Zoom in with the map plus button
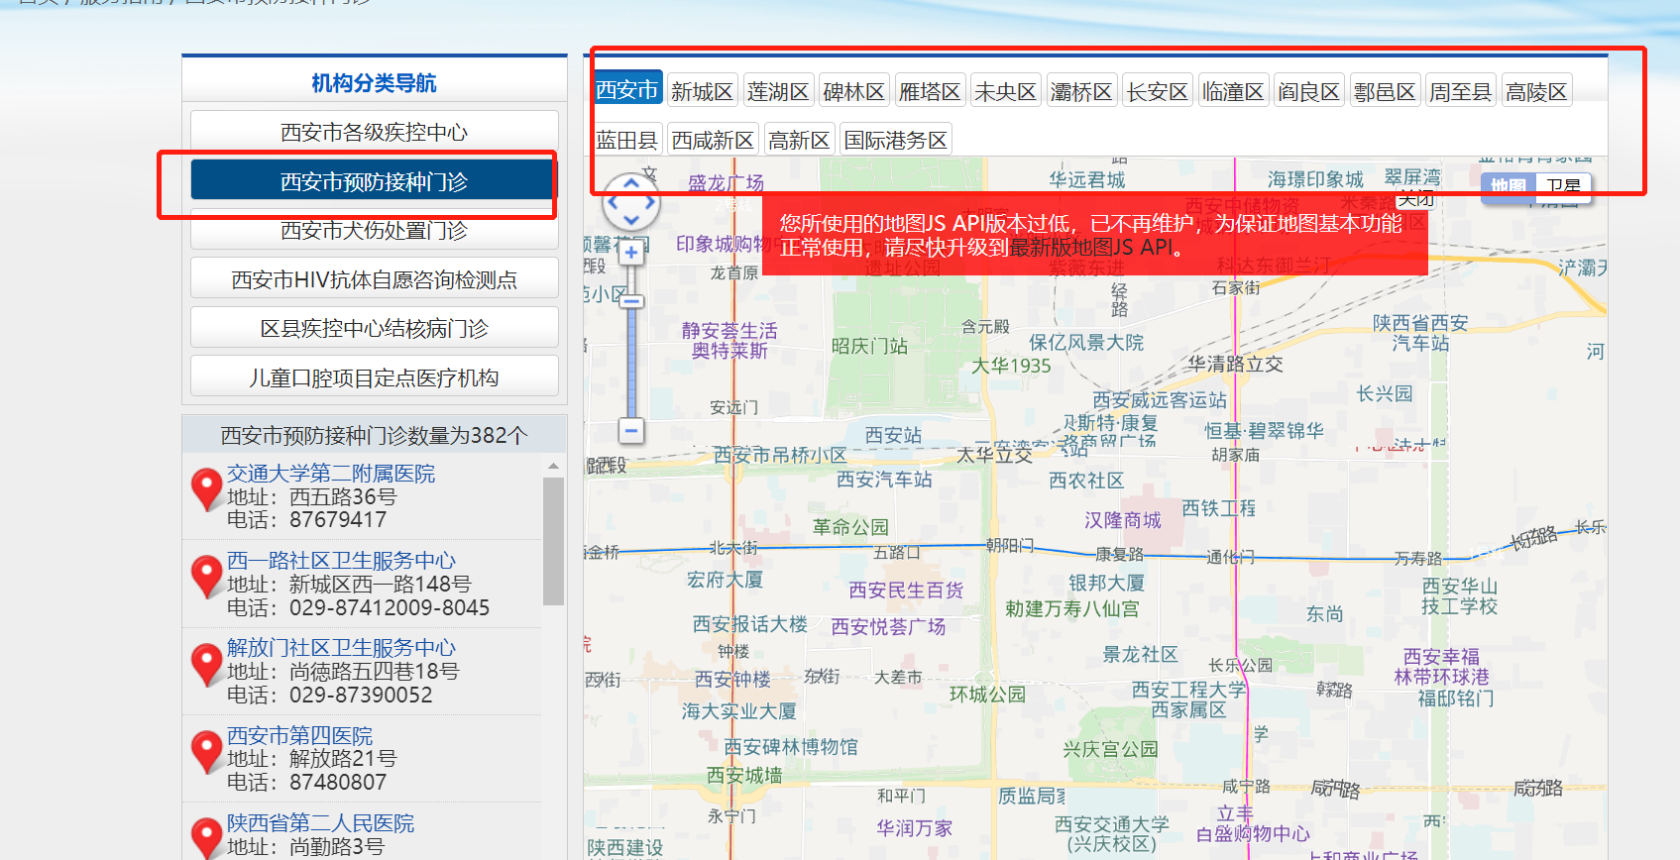Screen dimensions: 1680x860 (631, 253)
